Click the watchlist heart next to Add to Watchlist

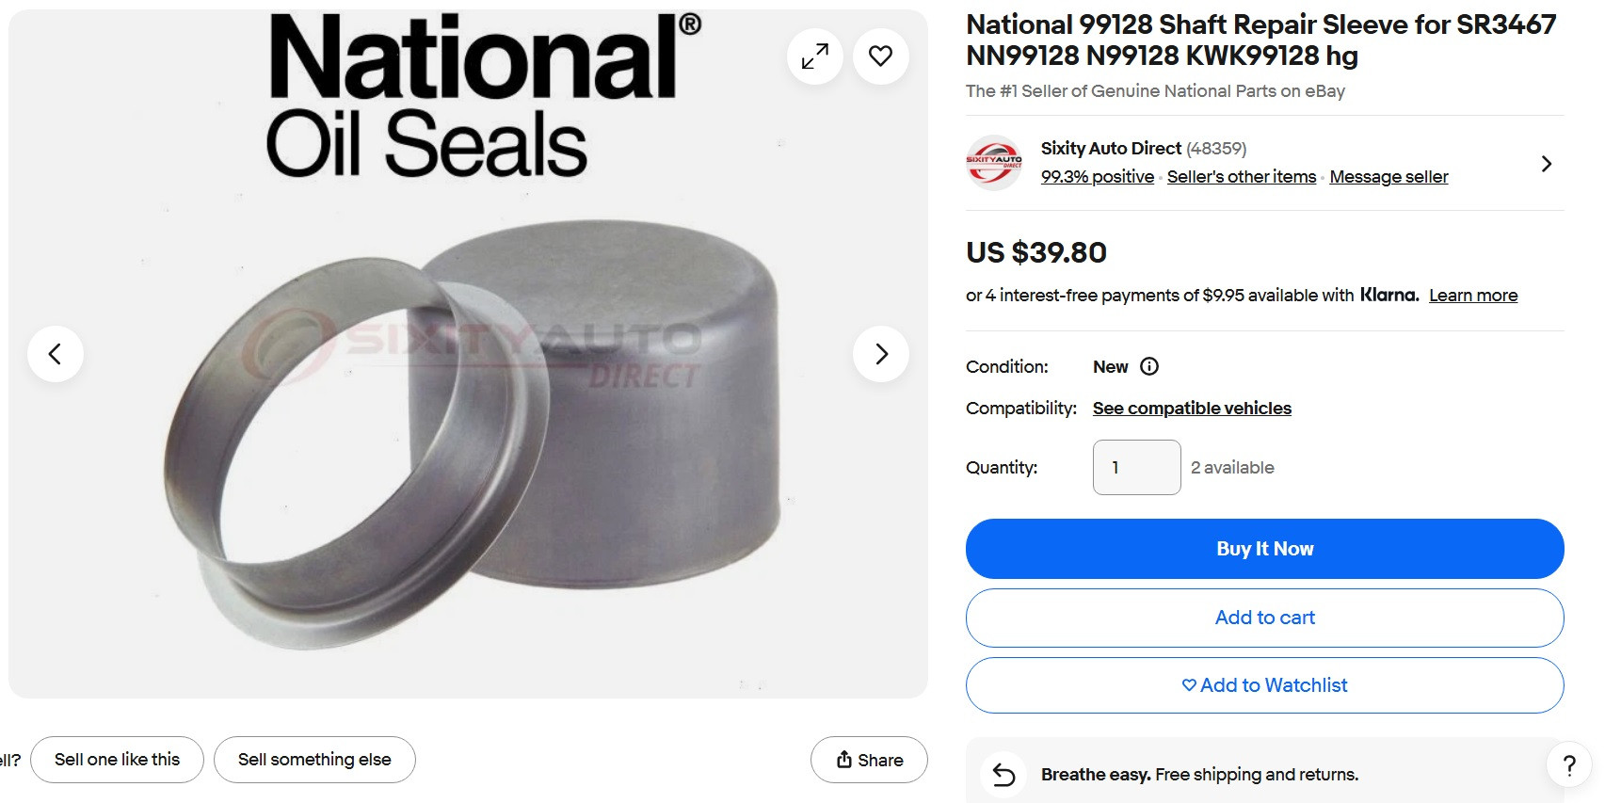tap(1188, 685)
